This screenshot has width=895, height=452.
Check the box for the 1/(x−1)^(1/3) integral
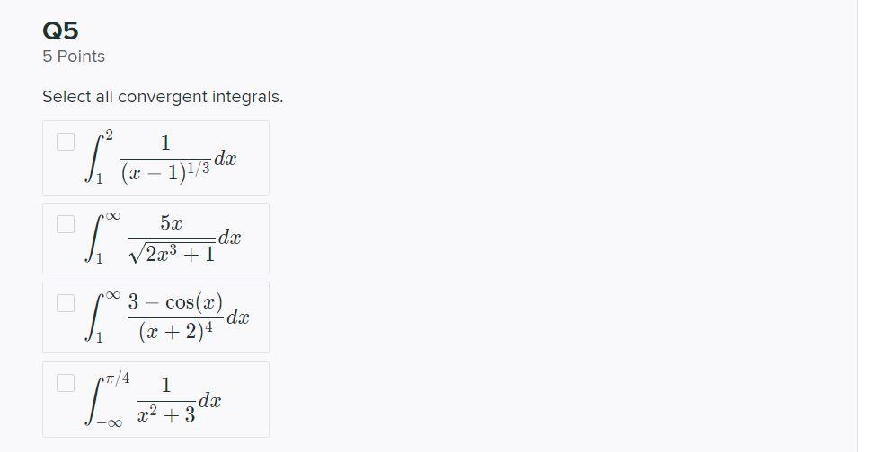coord(66,142)
